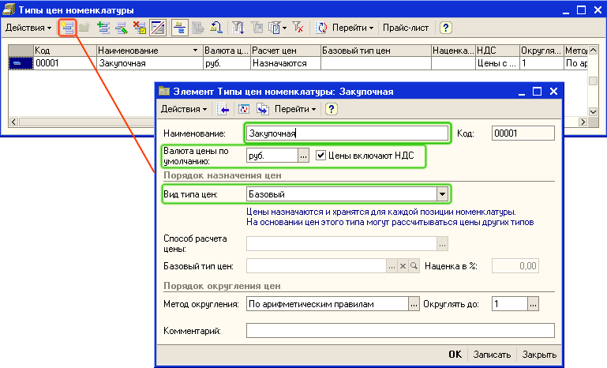The height and width of the screenshot is (368, 607).
Task: Click Назначаются cell in list row
Action: [286, 63]
